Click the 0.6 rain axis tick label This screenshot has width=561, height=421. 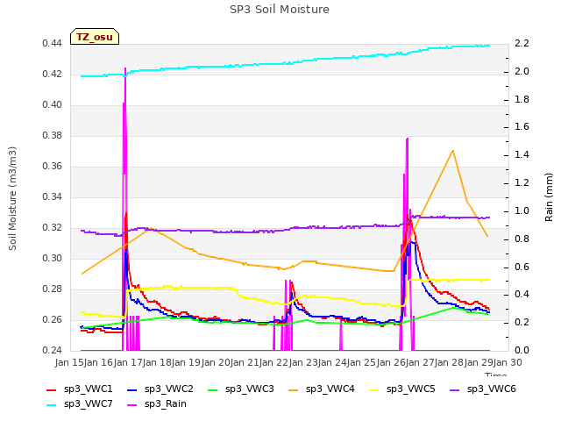522,267
